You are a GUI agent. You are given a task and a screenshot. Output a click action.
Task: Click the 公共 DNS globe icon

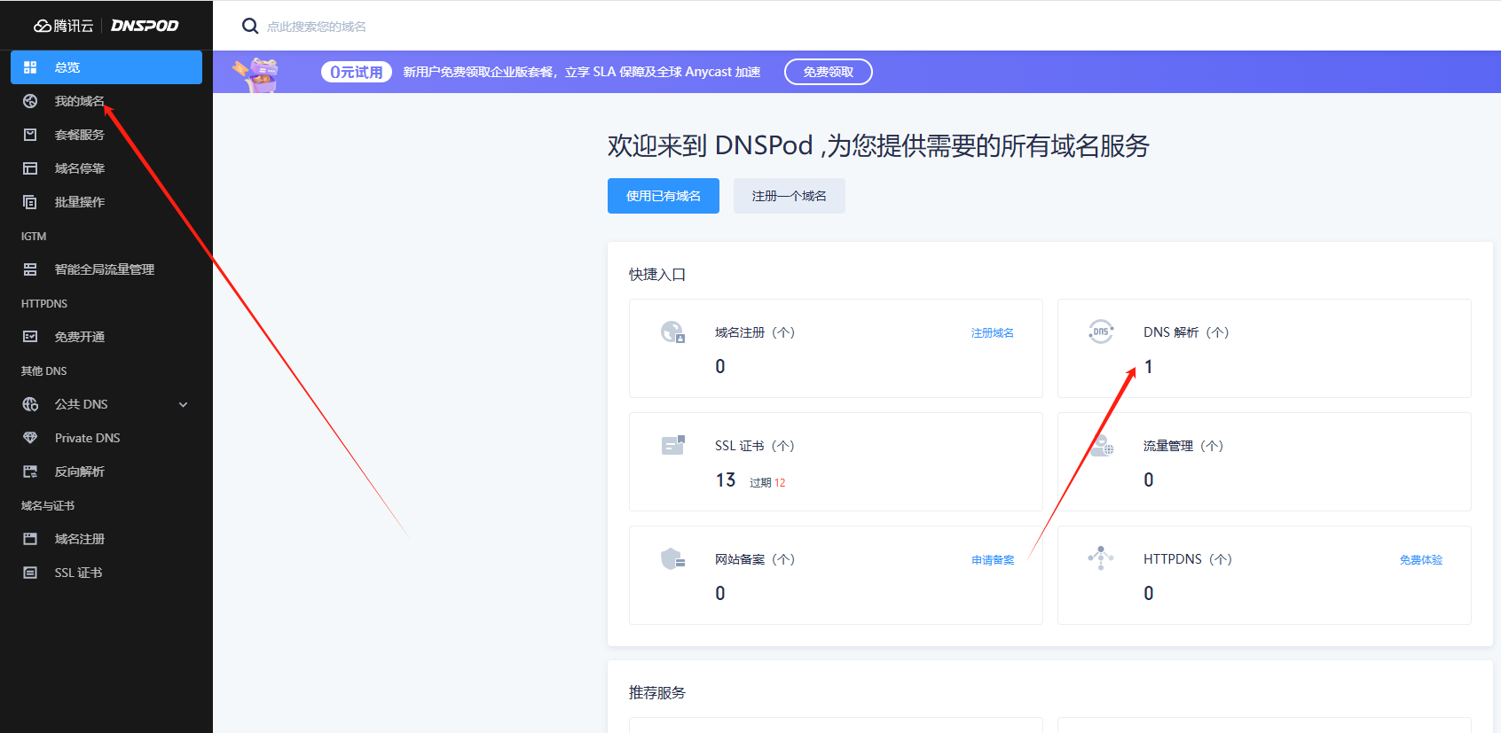(x=30, y=404)
